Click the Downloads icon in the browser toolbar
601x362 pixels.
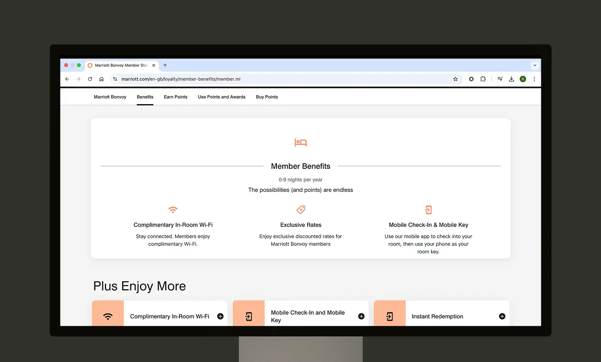[511, 79]
